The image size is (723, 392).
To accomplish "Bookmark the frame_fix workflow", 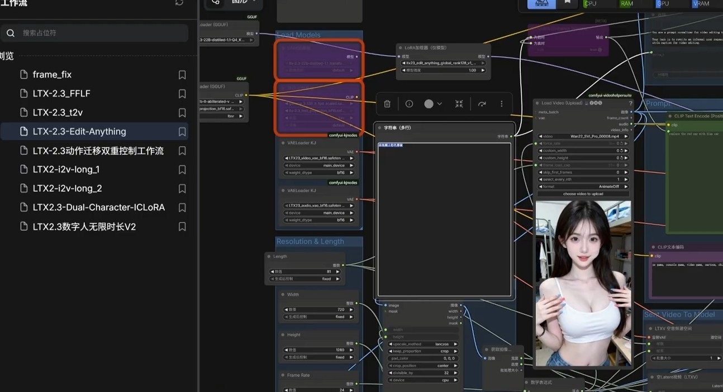I will 182,74.
